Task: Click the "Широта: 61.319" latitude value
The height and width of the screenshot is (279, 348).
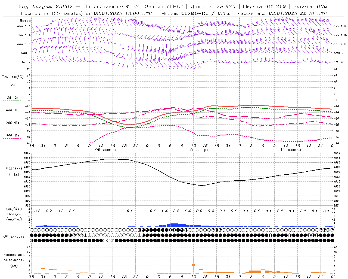Action: (x=264, y=7)
